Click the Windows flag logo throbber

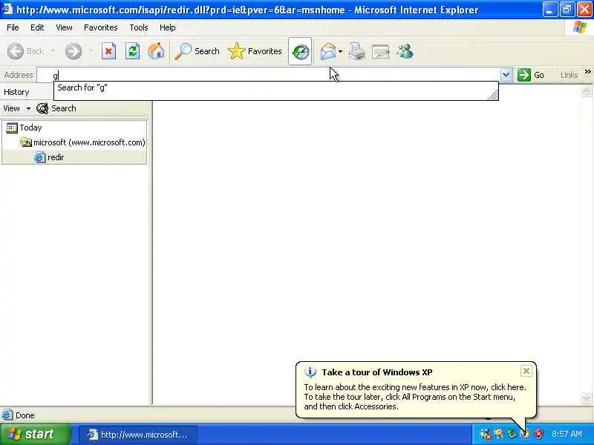pos(580,27)
